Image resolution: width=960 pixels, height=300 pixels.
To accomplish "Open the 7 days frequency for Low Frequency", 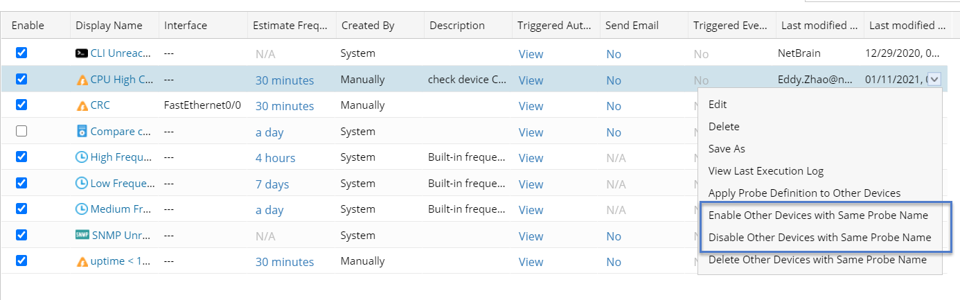I will (x=272, y=184).
